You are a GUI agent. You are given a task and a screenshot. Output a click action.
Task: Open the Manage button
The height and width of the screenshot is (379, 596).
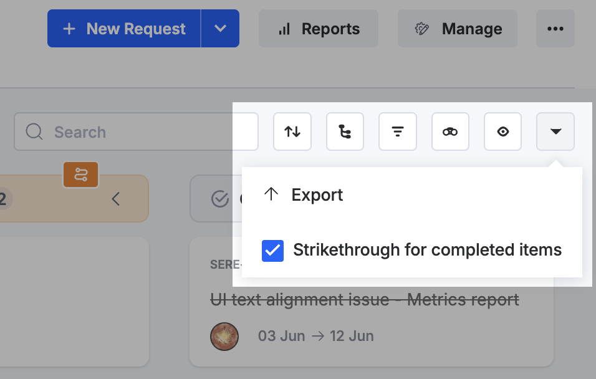[457, 29]
